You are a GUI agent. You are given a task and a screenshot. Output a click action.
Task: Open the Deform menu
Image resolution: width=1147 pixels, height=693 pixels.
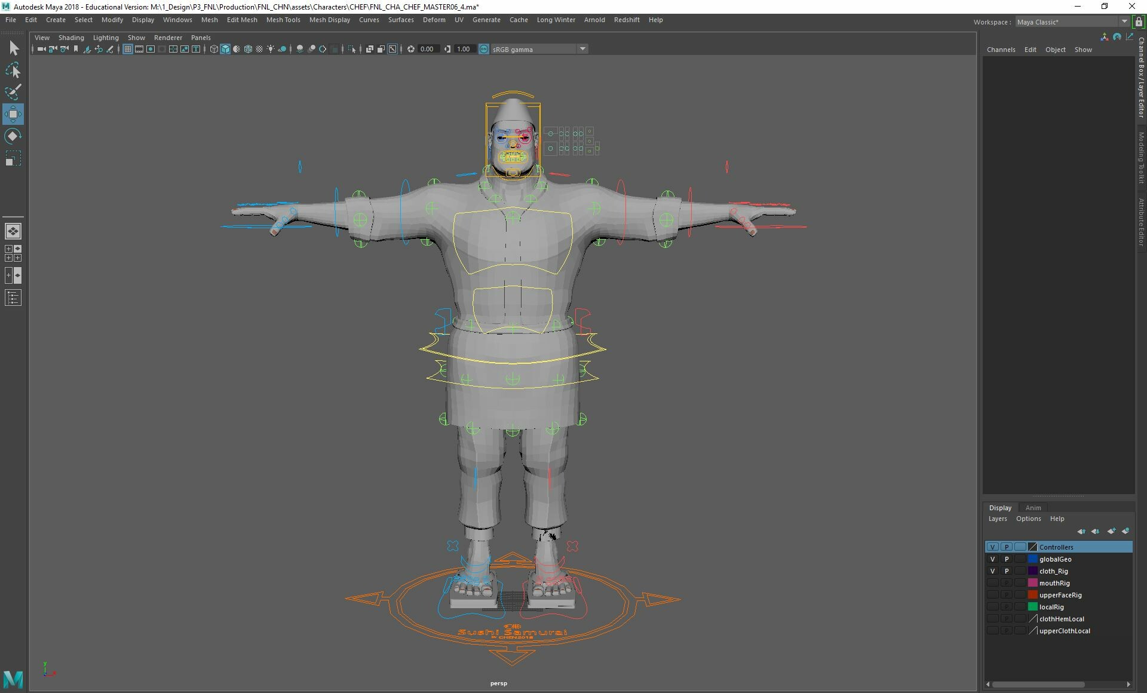tap(434, 20)
